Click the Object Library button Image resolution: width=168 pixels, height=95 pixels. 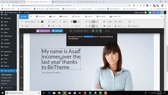pyautogui.click(x=43, y=31)
